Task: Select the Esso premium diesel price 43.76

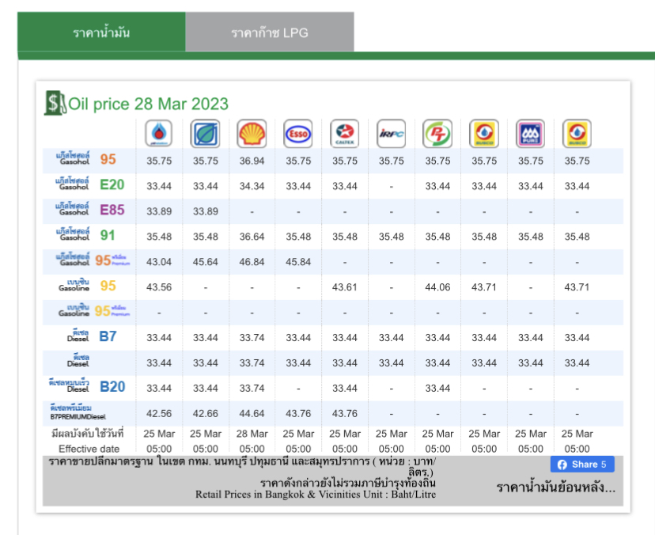Action: [x=298, y=413]
